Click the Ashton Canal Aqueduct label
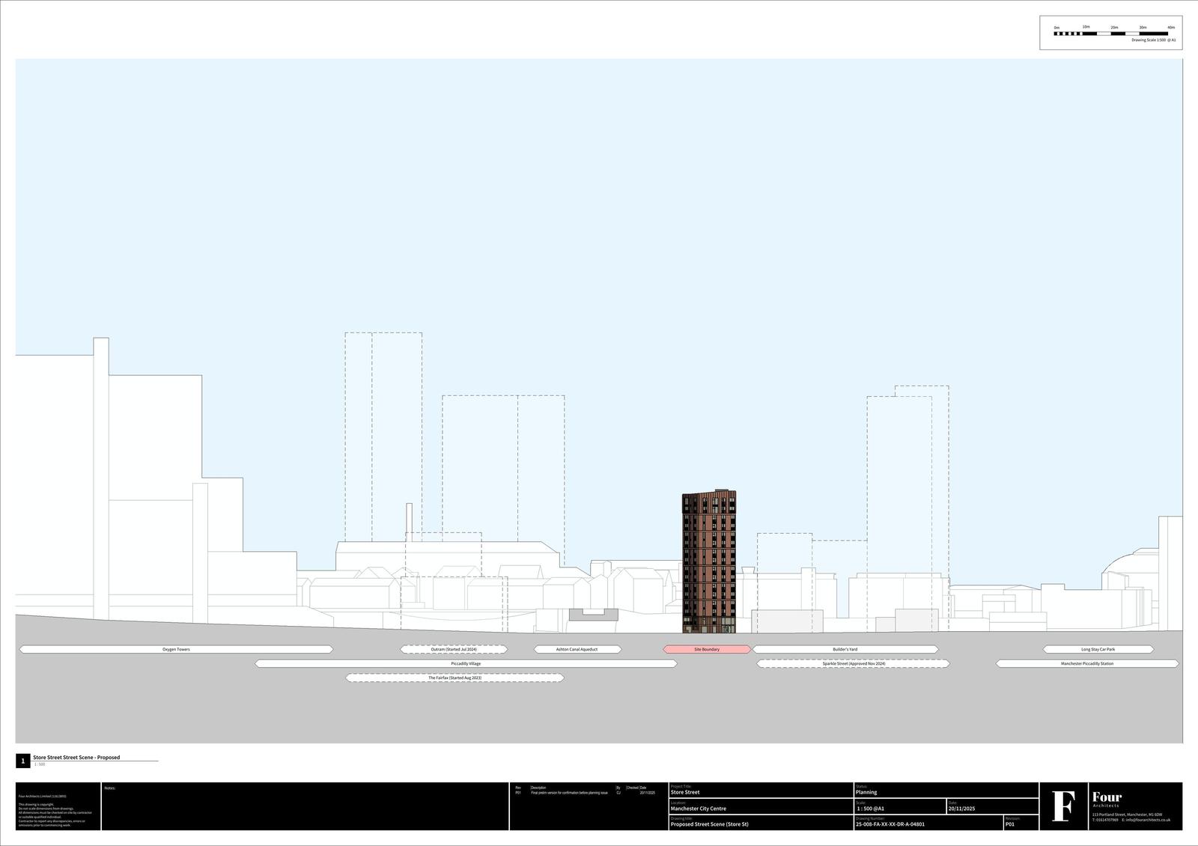This screenshot has height=846, width=1198. tap(577, 649)
